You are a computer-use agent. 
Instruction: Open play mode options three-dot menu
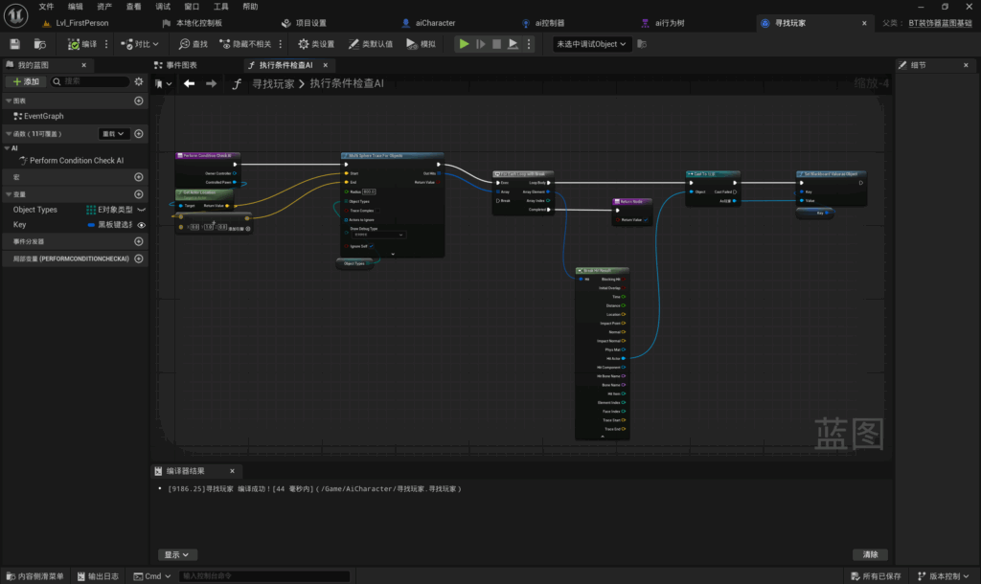coord(529,44)
